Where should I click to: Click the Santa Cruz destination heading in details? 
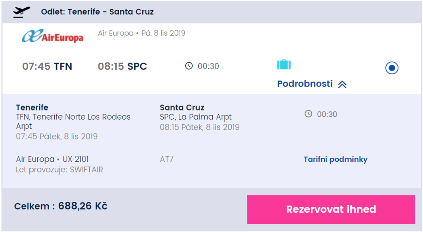pos(182,108)
